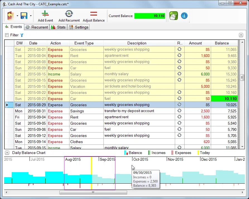Click the open file folder icon

tap(11, 16)
